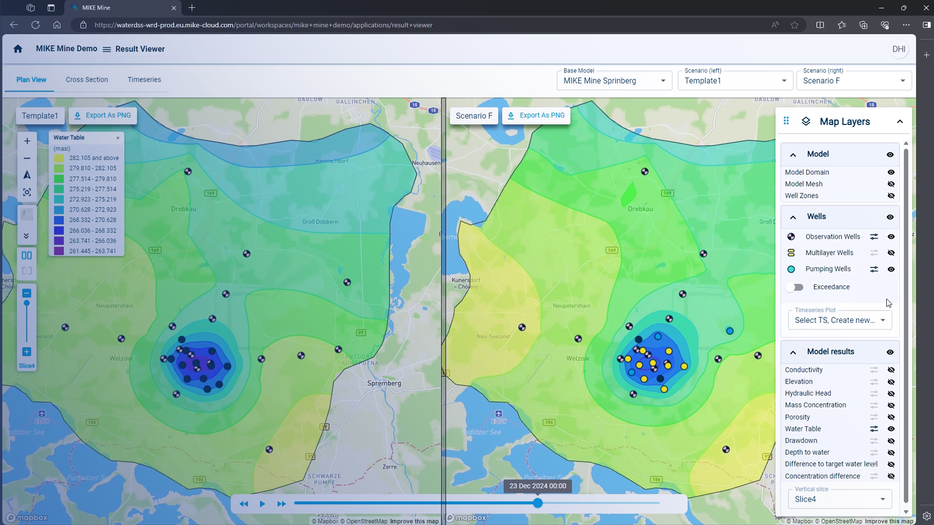Screen dimensions: 934x525
Task: Hide the Pumping Wells layer
Action: point(891,269)
